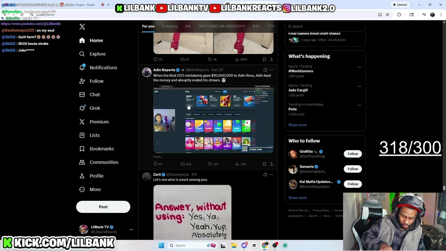Switch to the BAU tab
Image resolution: width=446 pixels, height=251 pixels.
(256, 26)
